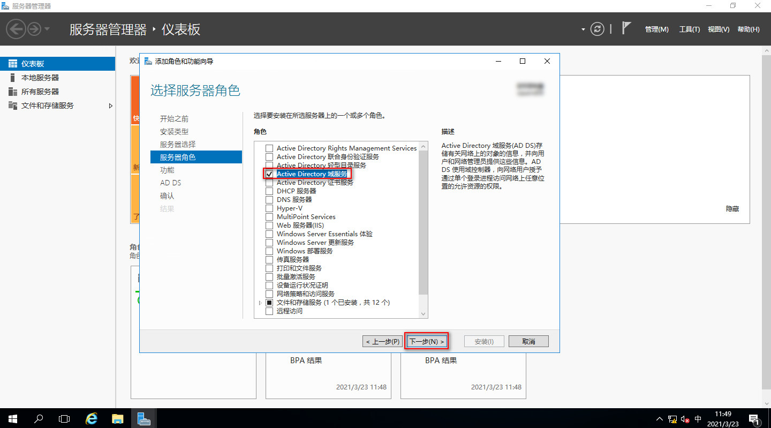
Task: Go to wizard step 开始之前
Action: click(175, 119)
